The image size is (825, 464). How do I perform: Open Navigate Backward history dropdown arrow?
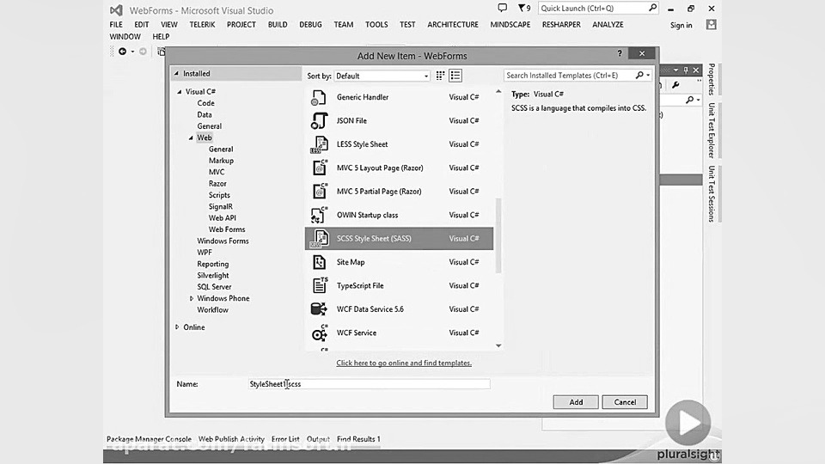pyautogui.click(x=132, y=52)
